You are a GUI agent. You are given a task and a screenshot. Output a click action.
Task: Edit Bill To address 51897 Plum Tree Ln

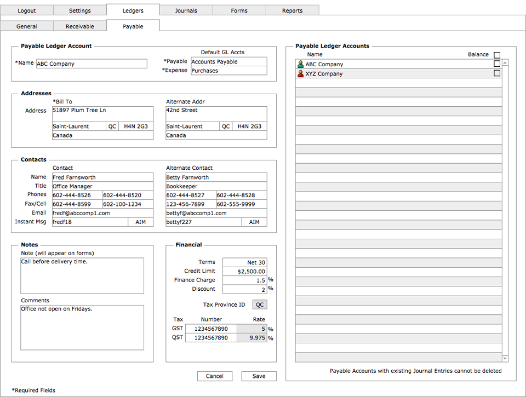click(x=102, y=114)
